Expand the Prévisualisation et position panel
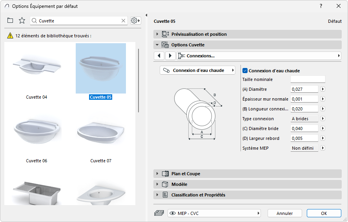Viewport: 348px width, 222px height. (157, 34)
